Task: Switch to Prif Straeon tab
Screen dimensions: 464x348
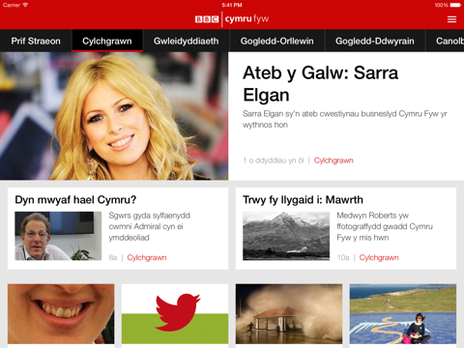Action: [x=36, y=41]
